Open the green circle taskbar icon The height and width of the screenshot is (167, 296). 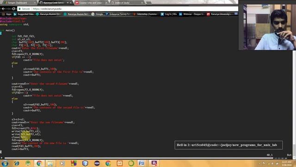click(131, 163)
